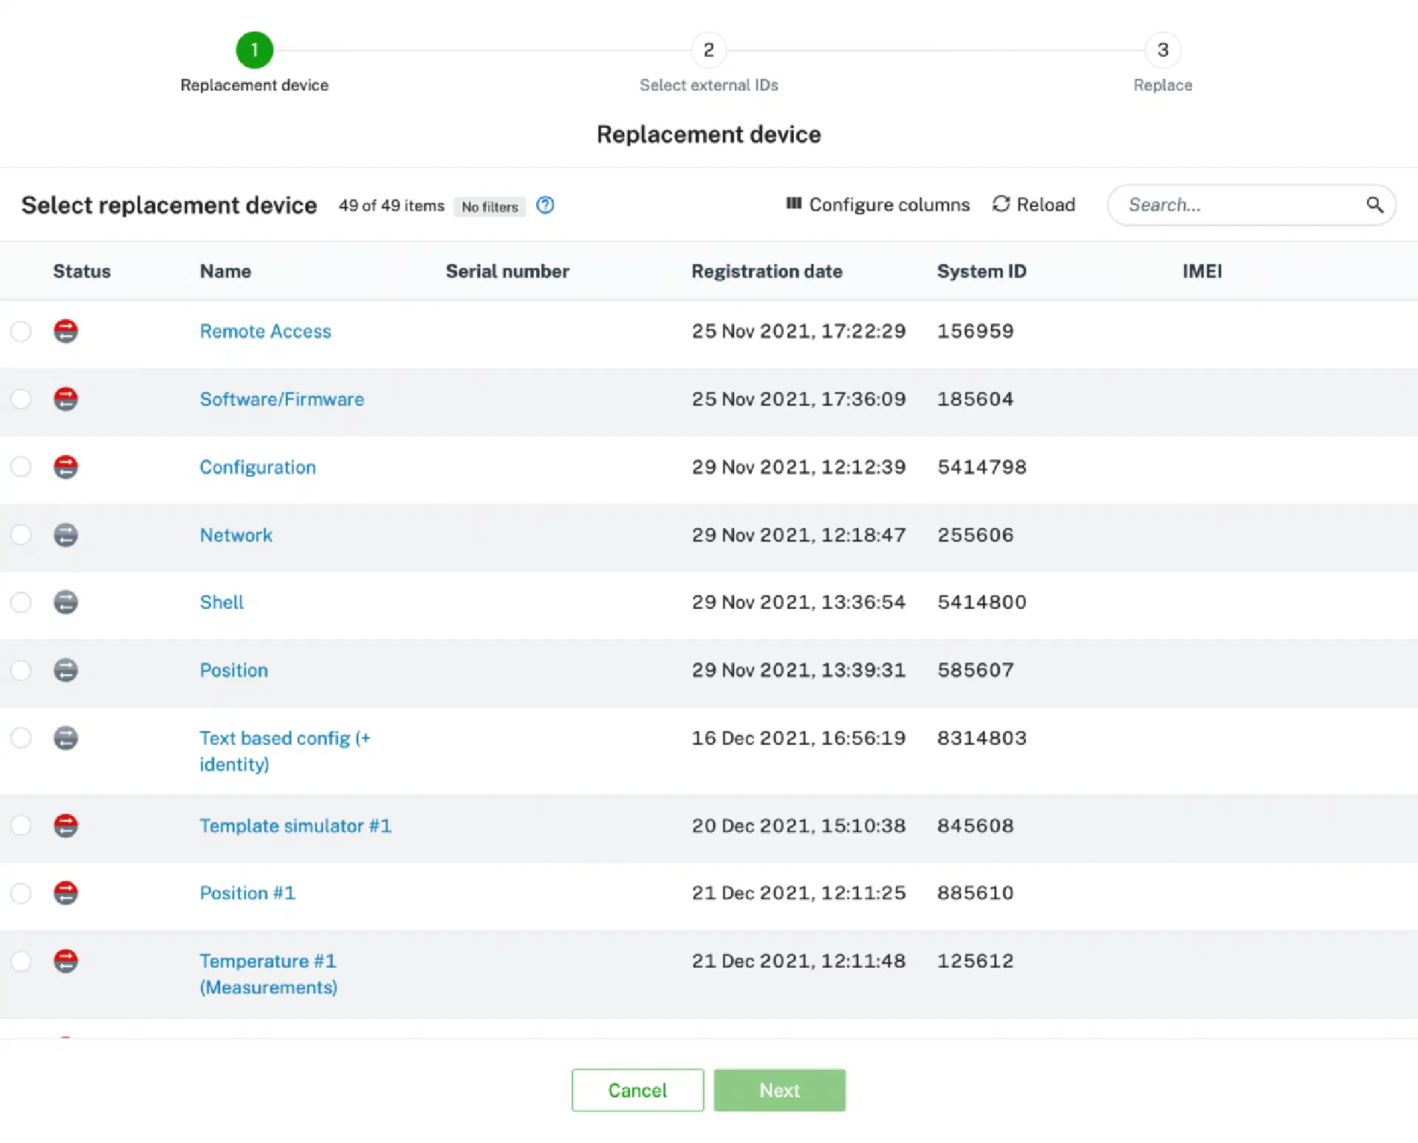Viewport: 1418px width, 1143px height.
Task: Select radio for Text based config device
Action: click(21, 738)
